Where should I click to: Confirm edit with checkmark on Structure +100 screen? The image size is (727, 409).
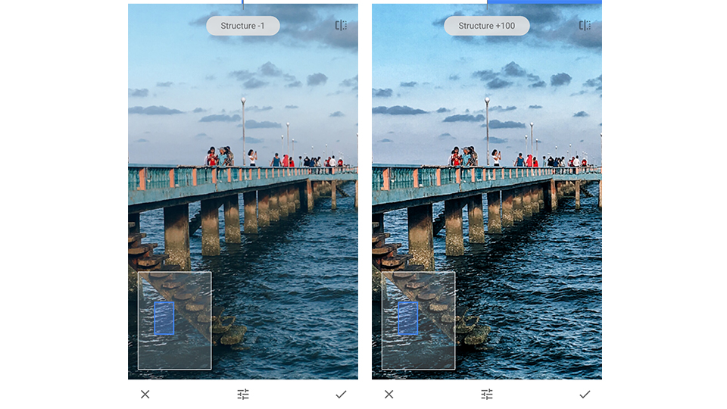585,394
